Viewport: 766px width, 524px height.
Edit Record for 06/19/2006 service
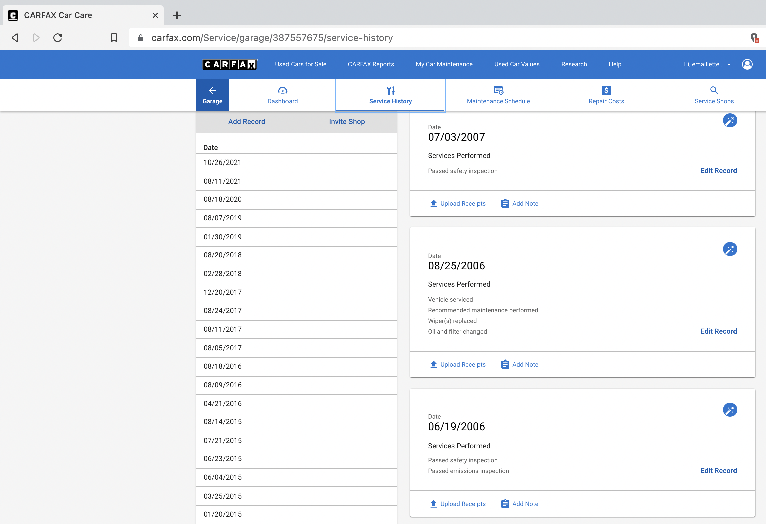pos(718,471)
